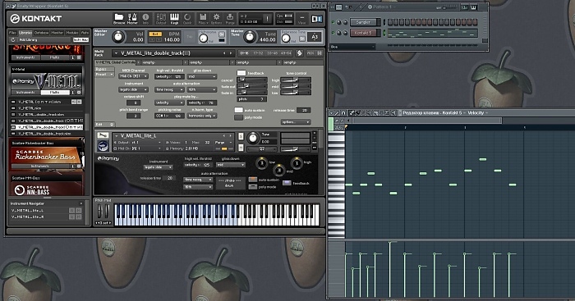The width and height of the screenshot is (575, 301).
Task: Switch to the Auto browser tab
Action: click(x=85, y=33)
